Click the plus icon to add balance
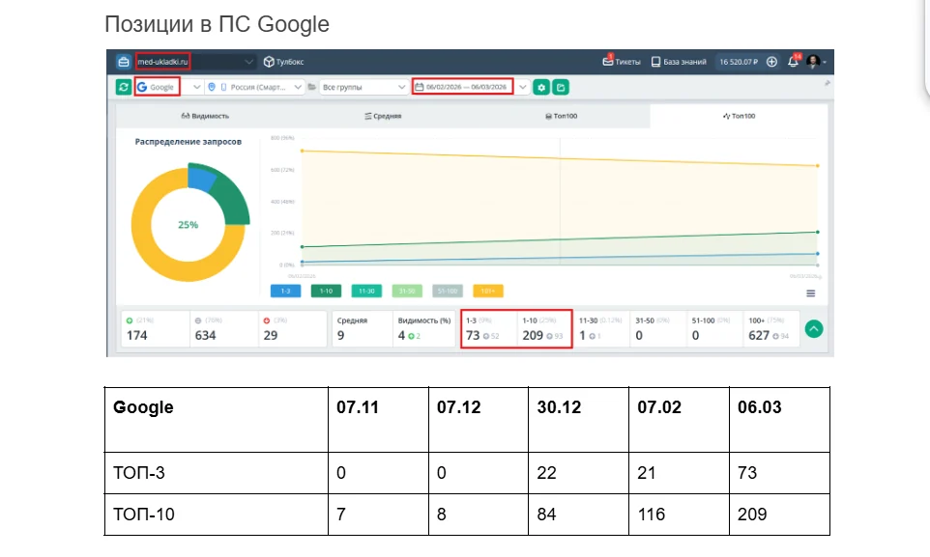Image resolution: width=930 pixels, height=557 pixels. point(771,62)
